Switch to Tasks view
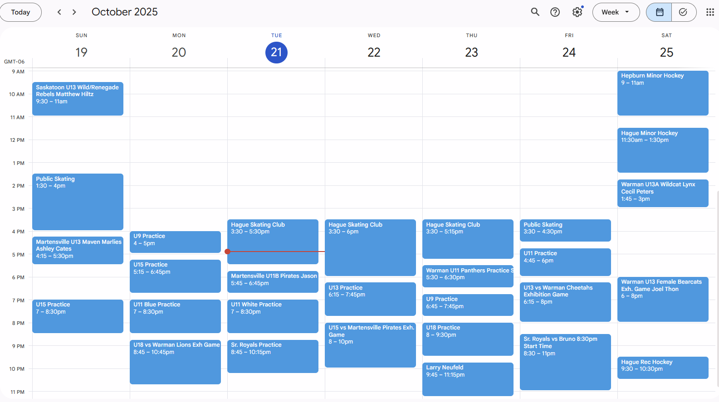This screenshot has width=719, height=402. click(683, 12)
